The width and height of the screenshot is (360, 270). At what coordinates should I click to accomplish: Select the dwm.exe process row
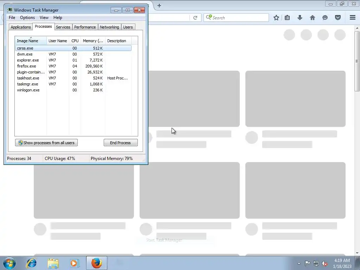[73, 54]
